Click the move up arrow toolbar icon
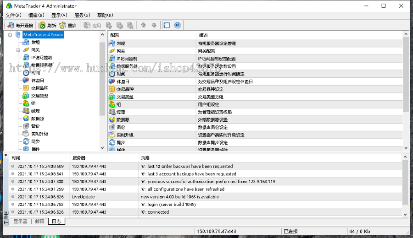This screenshot has height=238, width=413. pos(143,25)
